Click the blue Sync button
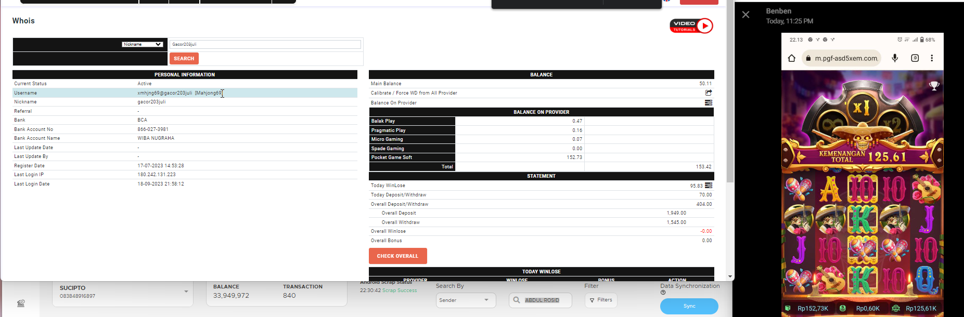 tap(689, 306)
